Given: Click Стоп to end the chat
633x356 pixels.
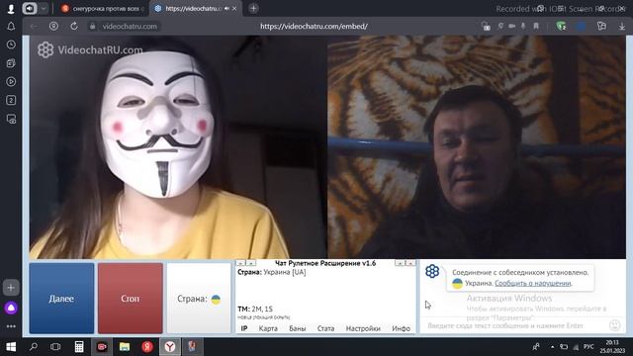Looking at the screenshot, I should point(130,299).
